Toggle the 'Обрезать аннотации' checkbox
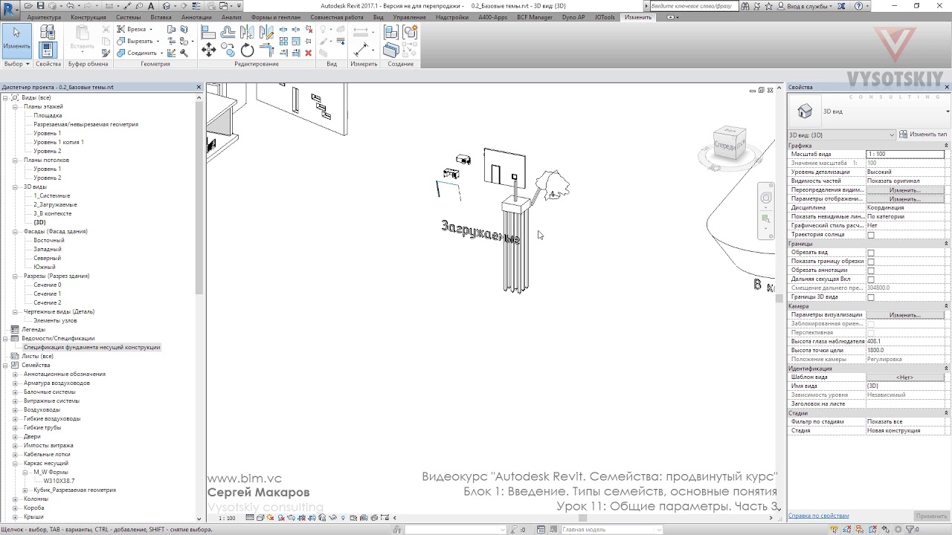Image resolution: width=952 pixels, height=535 pixels. coord(871,270)
